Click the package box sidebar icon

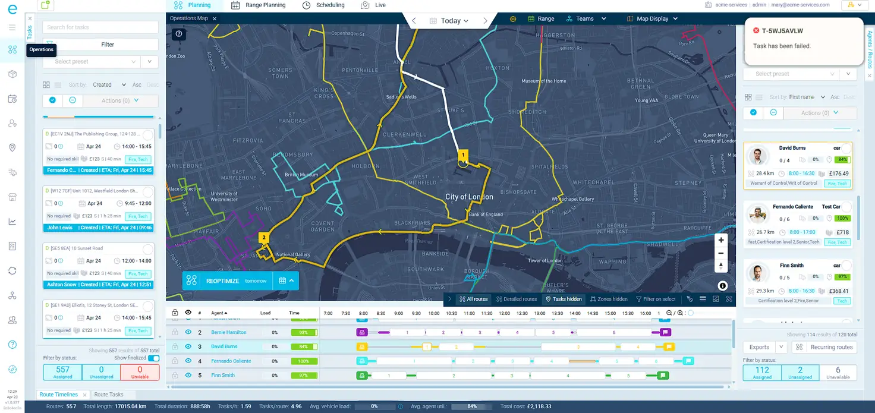(12, 74)
